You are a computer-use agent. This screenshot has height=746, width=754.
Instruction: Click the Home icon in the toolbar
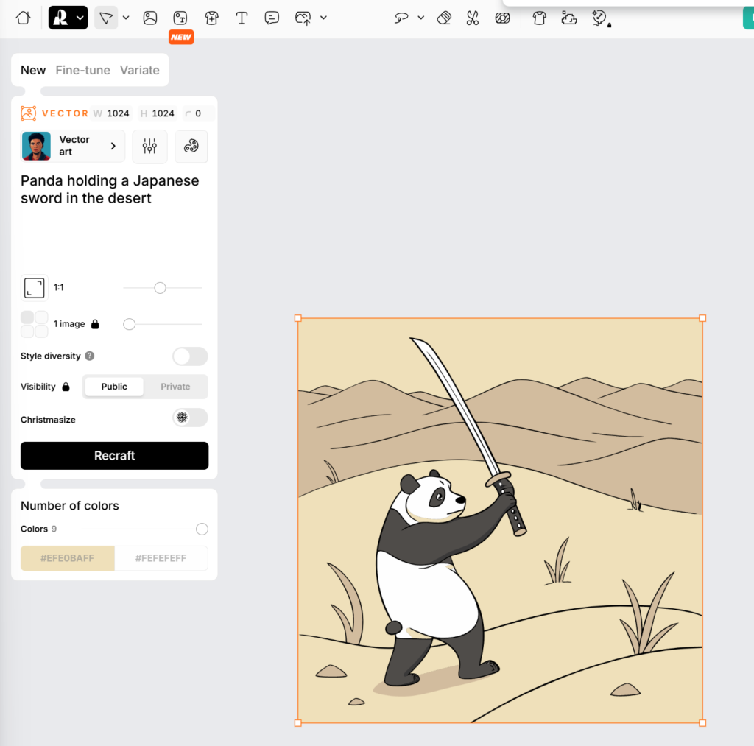click(24, 18)
